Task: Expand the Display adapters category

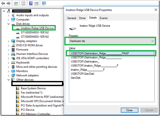Action: pos(8,41)
